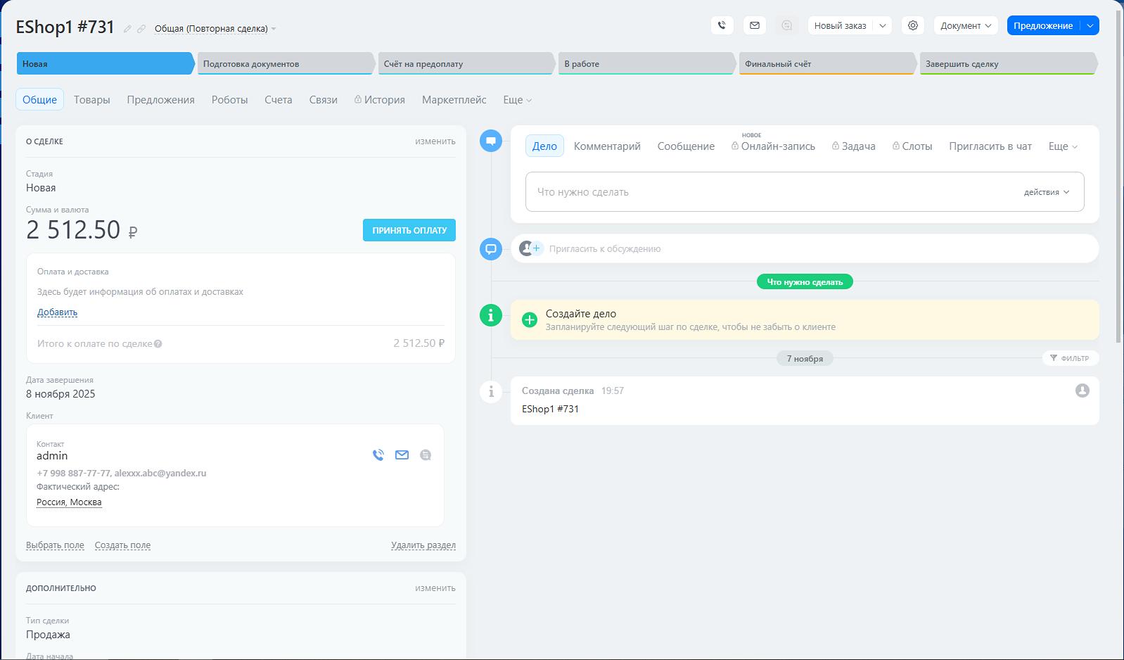Switch to the Товары tab
Viewport: 1124px width, 660px height.
pyautogui.click(x=92, y=100)
